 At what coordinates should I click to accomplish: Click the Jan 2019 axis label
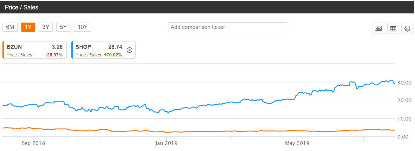[166, 143]
